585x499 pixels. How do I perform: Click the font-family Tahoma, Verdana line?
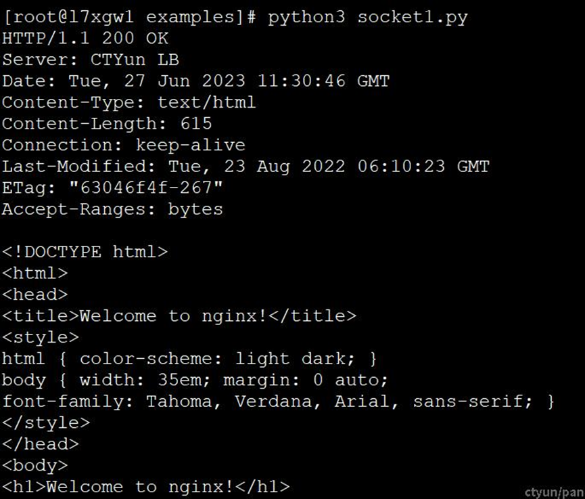pos(279,402)
